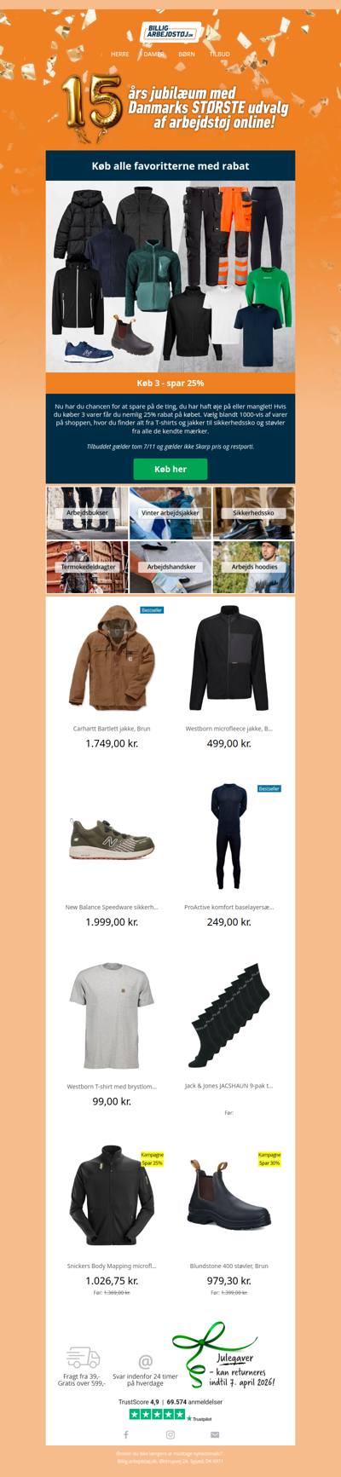Open the DAMER menu item

[x=153, y=54]
